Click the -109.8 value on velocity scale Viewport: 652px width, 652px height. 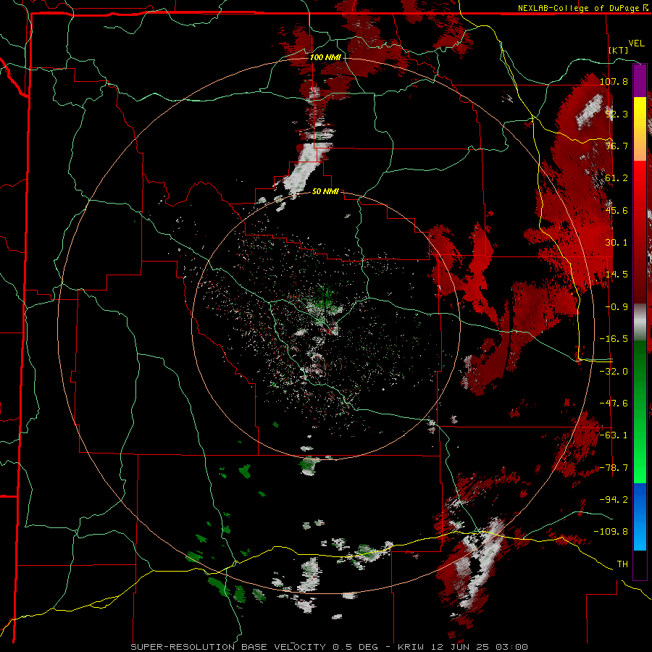611,532
